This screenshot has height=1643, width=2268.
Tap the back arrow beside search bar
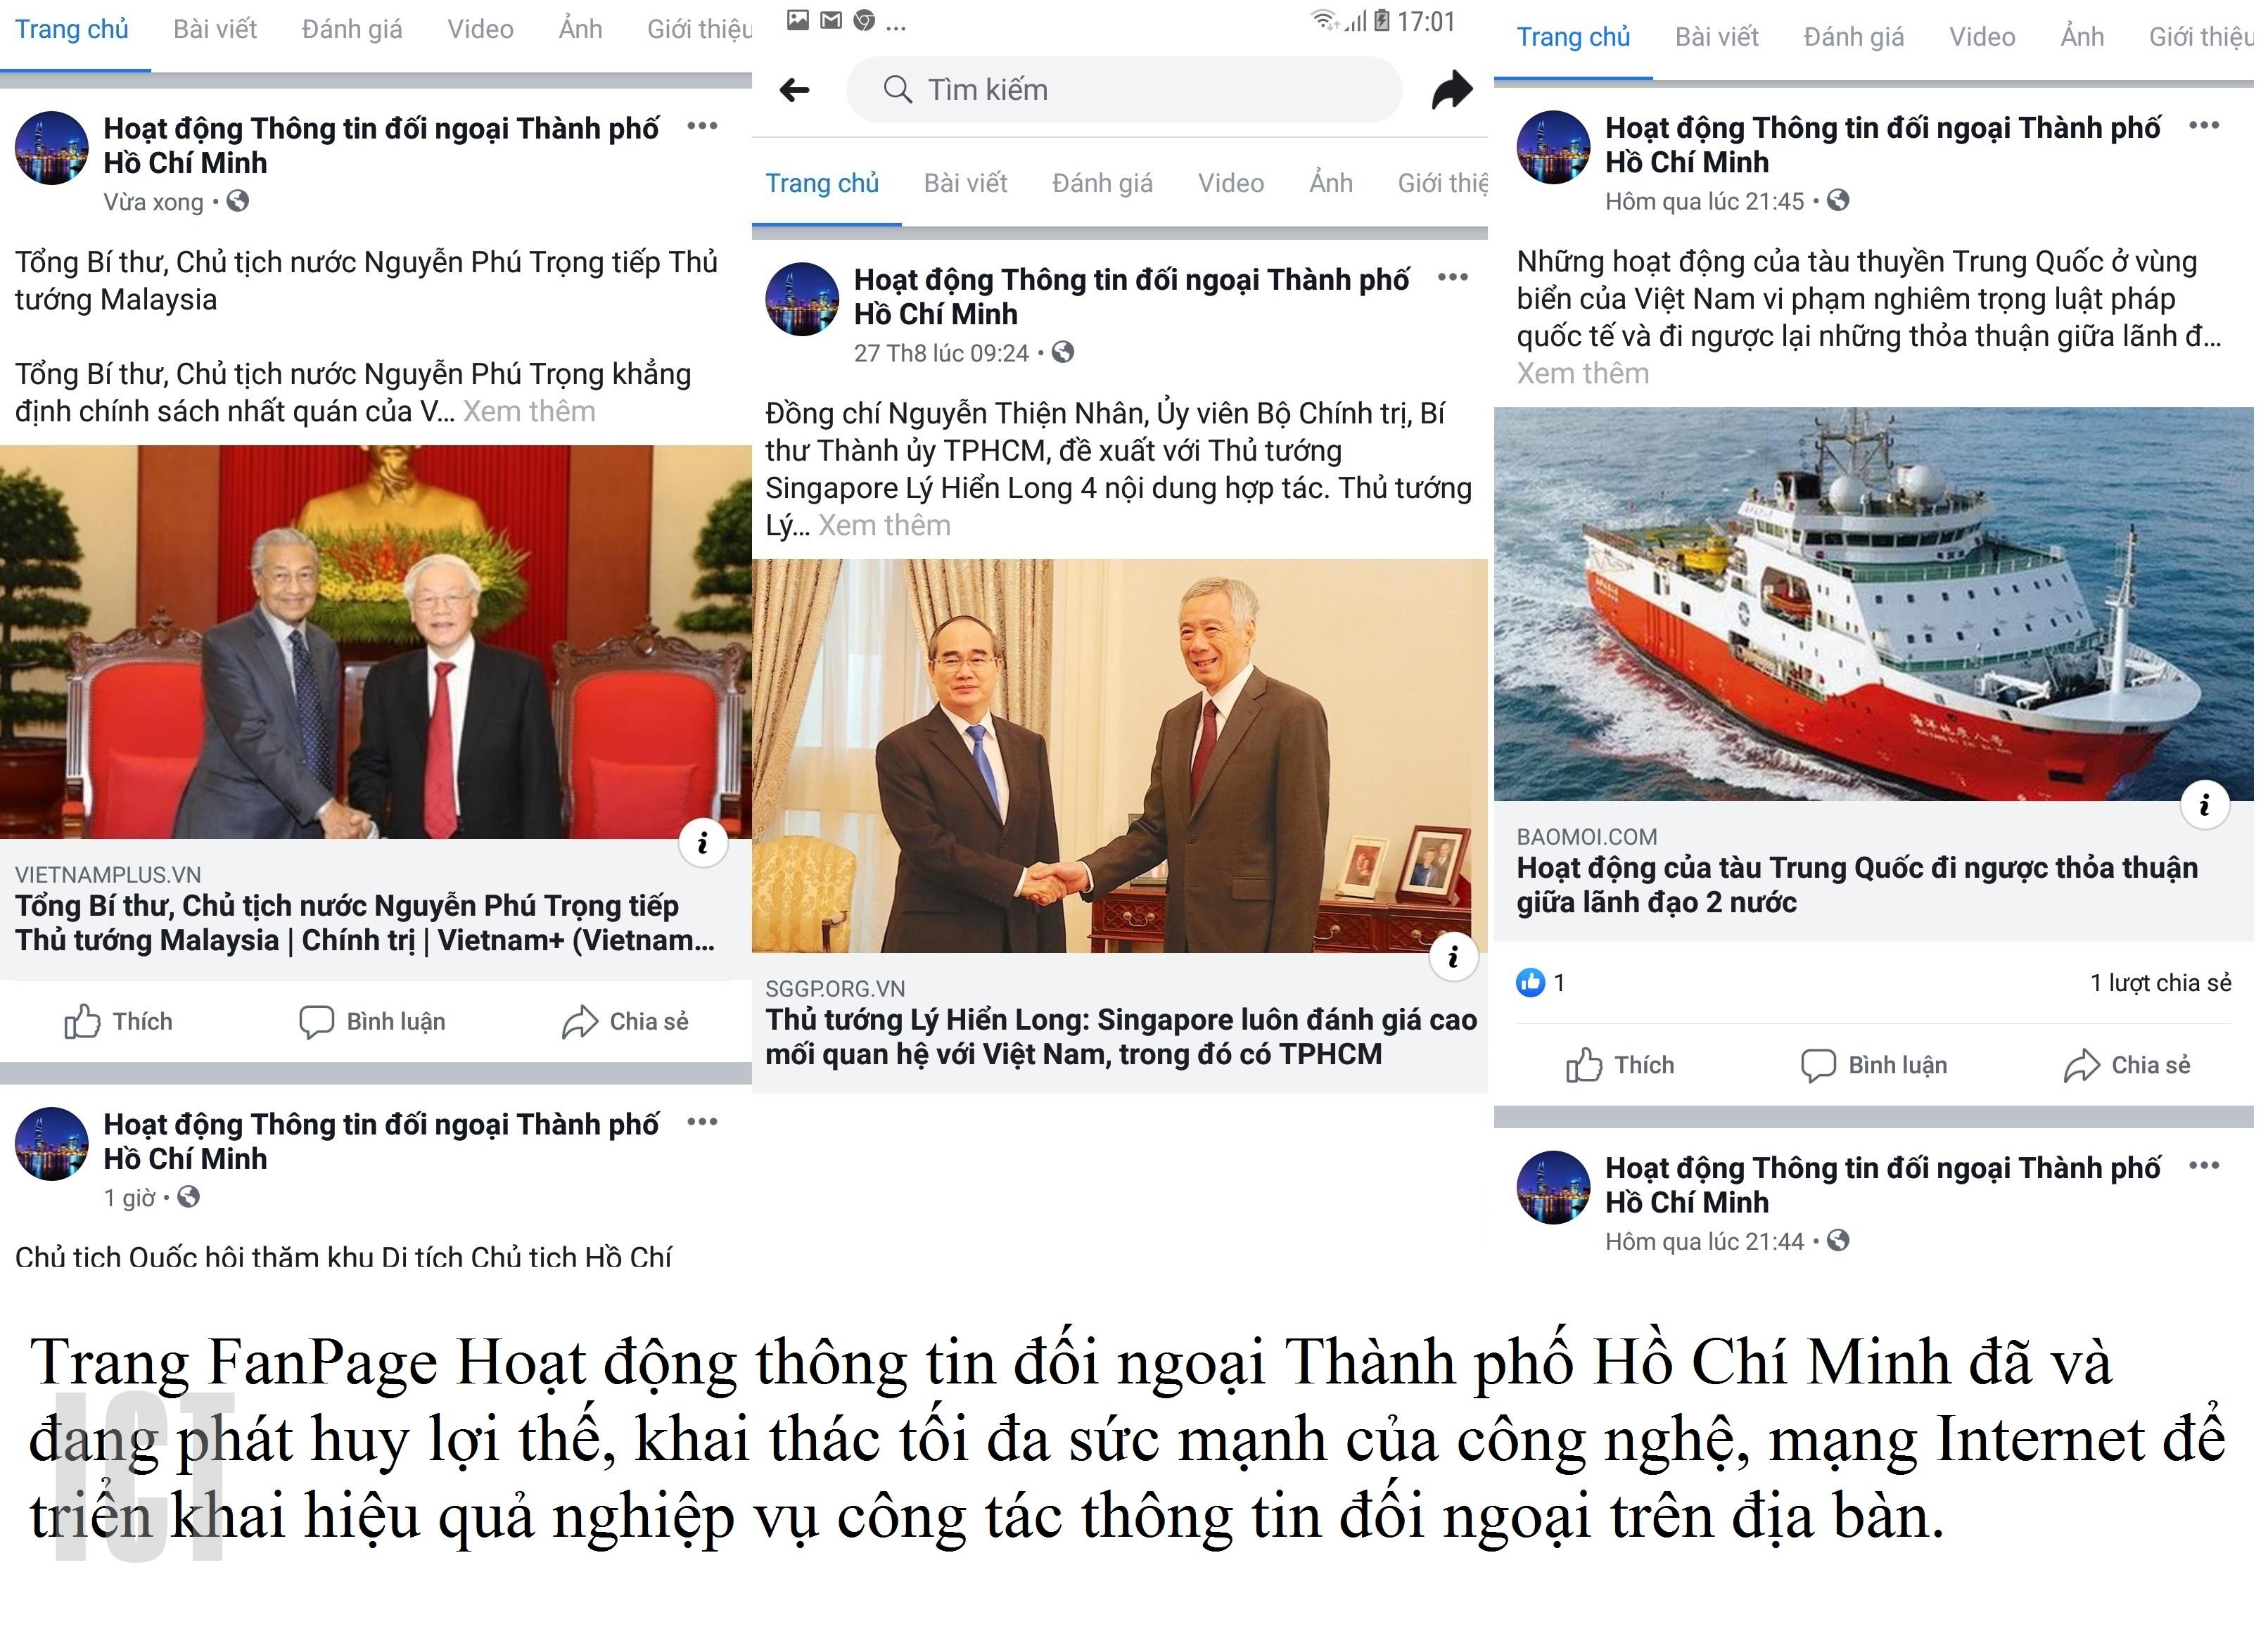[x=794, y=91]
